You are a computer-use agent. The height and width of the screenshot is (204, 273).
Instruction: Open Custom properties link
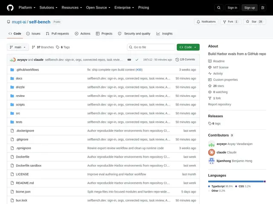(x=225, y=79)
